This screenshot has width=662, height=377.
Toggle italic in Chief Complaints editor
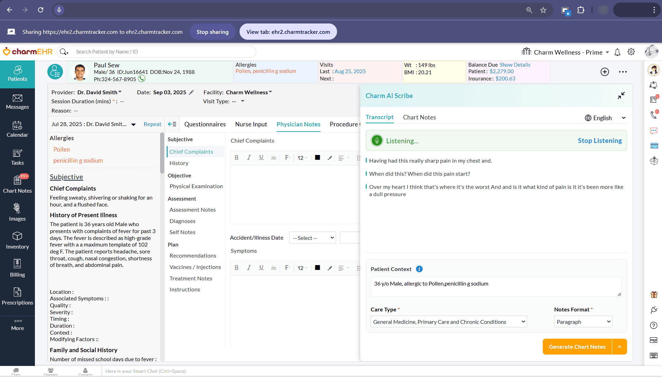pos(249,158)
